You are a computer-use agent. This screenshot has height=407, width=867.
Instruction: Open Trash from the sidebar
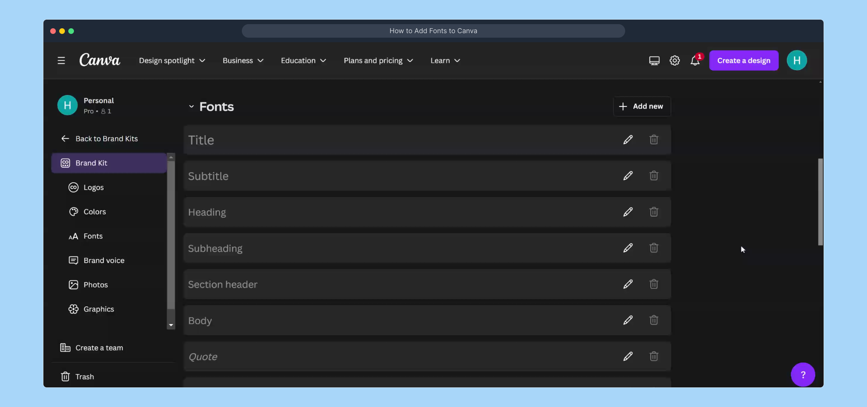84,376
